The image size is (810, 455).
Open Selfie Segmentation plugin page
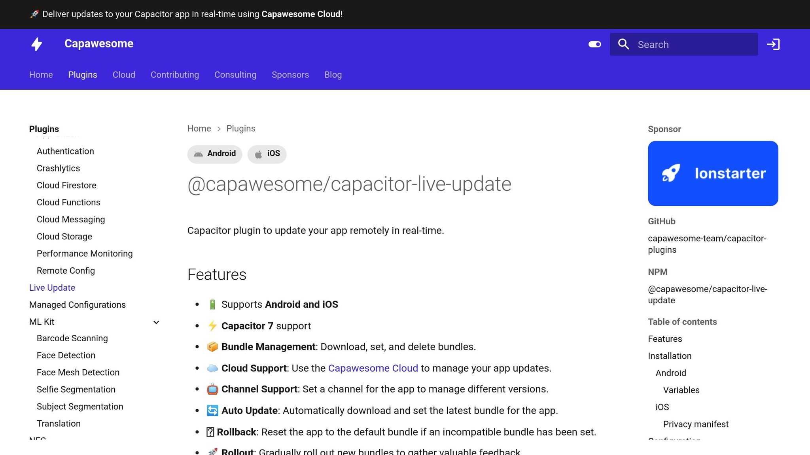(76, 389)
